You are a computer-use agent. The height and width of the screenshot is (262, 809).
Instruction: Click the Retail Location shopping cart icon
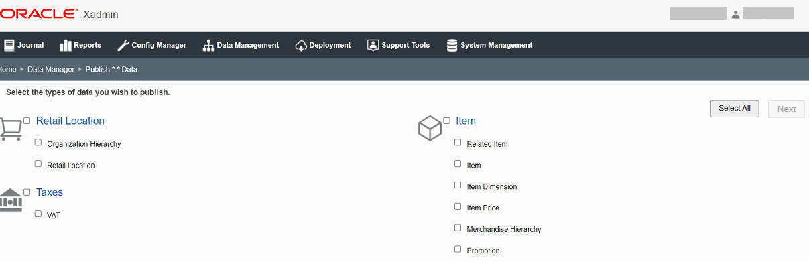11,129
